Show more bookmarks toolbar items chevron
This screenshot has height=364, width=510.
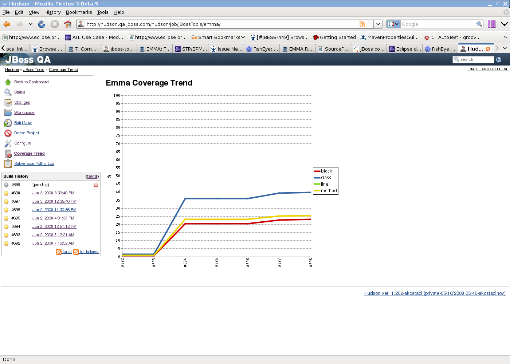505,37
